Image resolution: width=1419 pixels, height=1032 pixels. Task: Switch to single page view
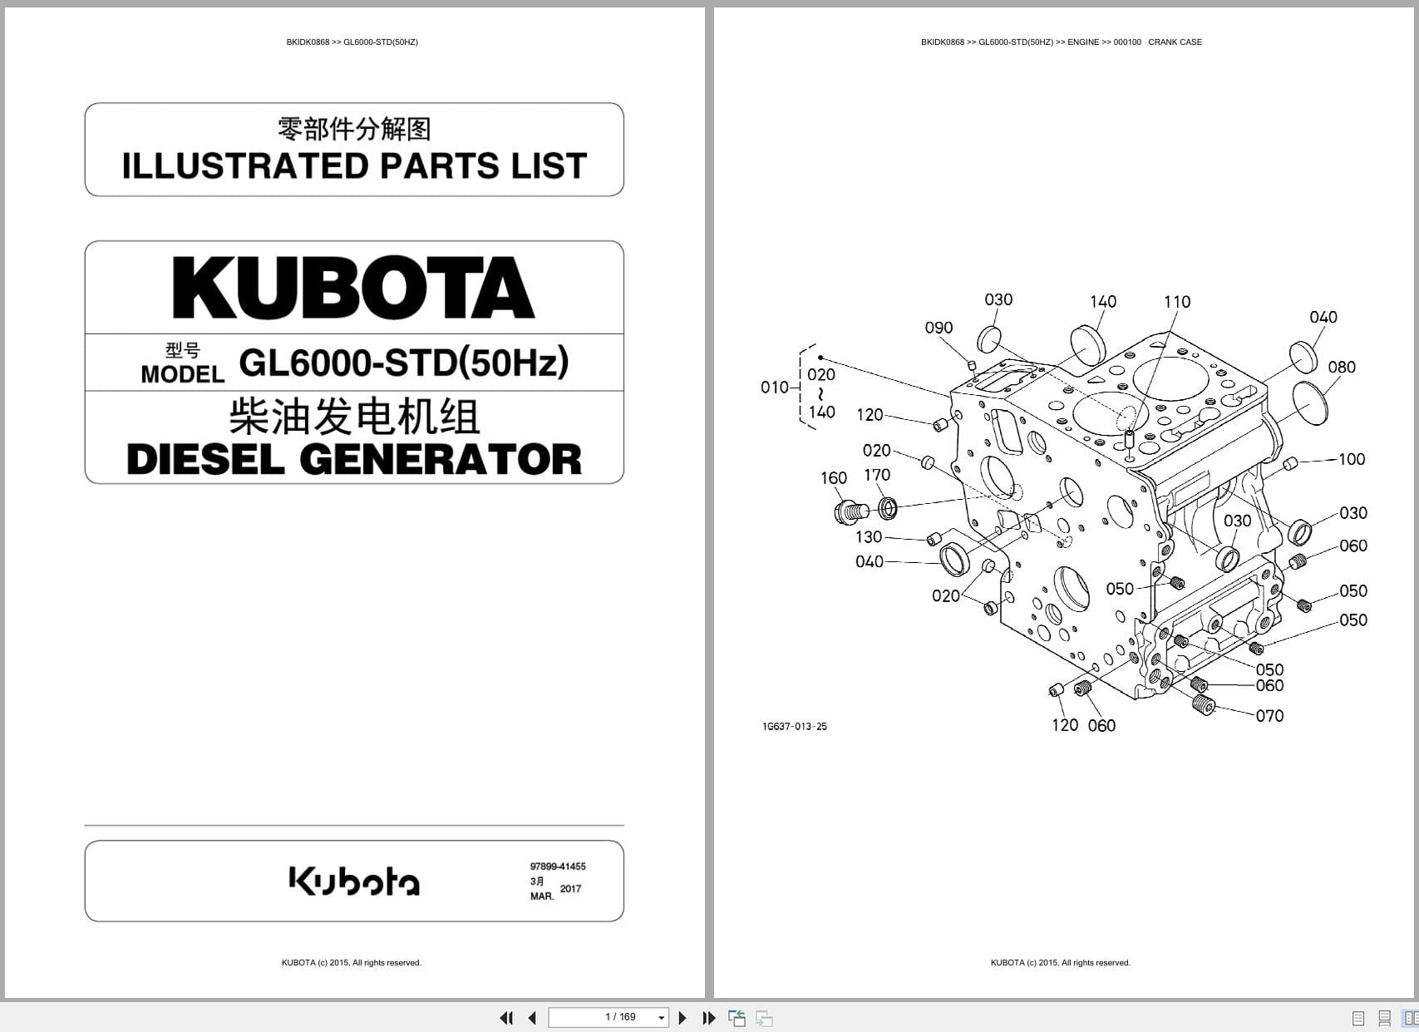click(1358, 1018)
